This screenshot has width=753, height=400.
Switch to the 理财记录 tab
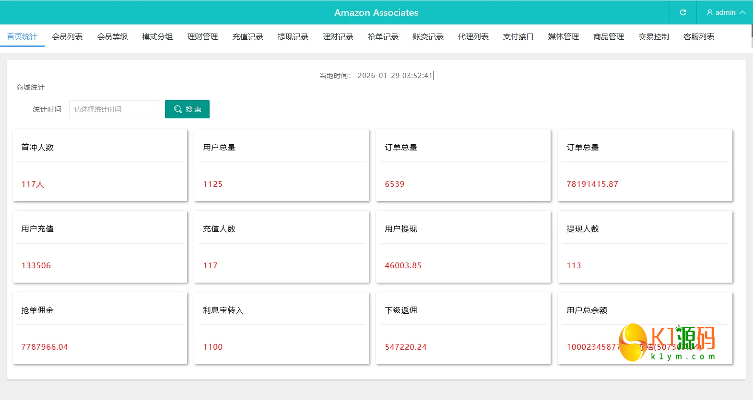point(338,36)
